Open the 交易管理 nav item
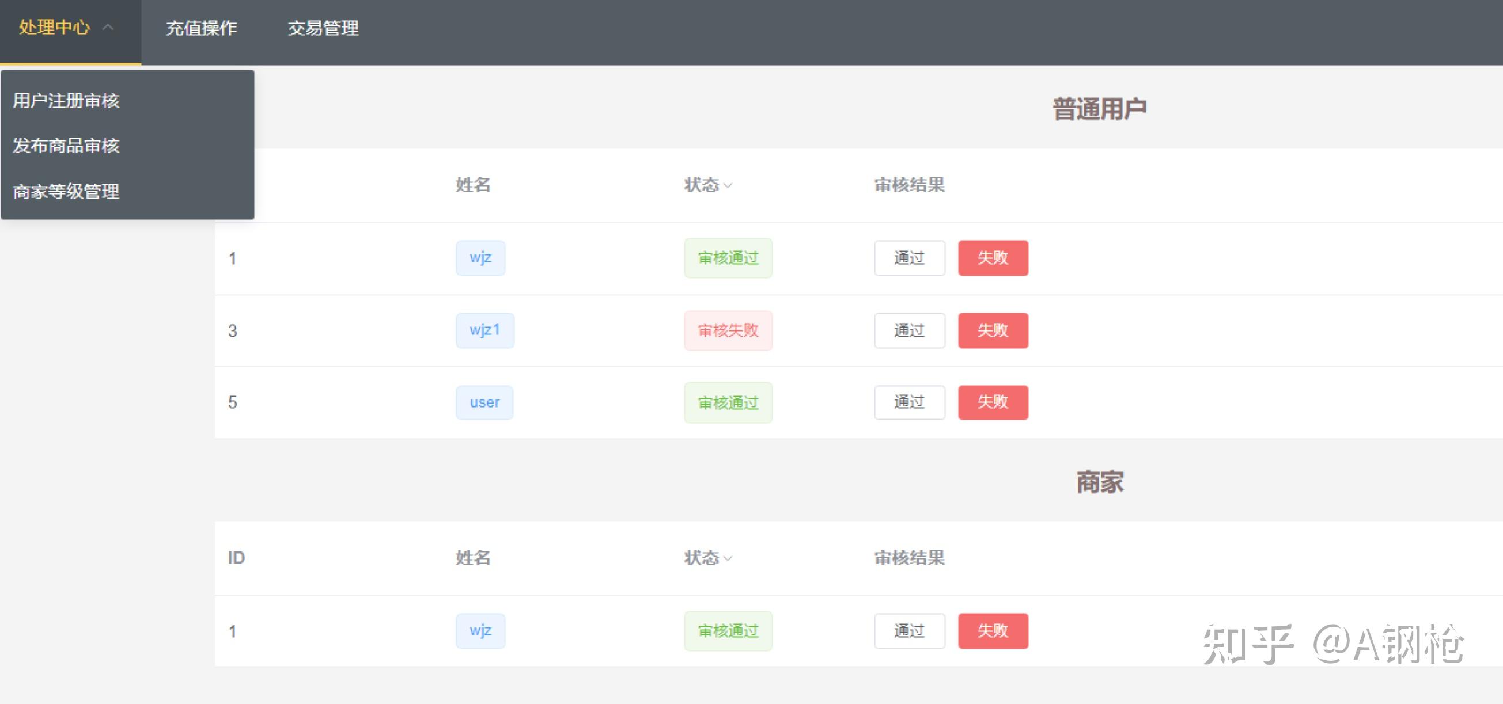Screen dimensions: 1503x704 click(323, 28)
